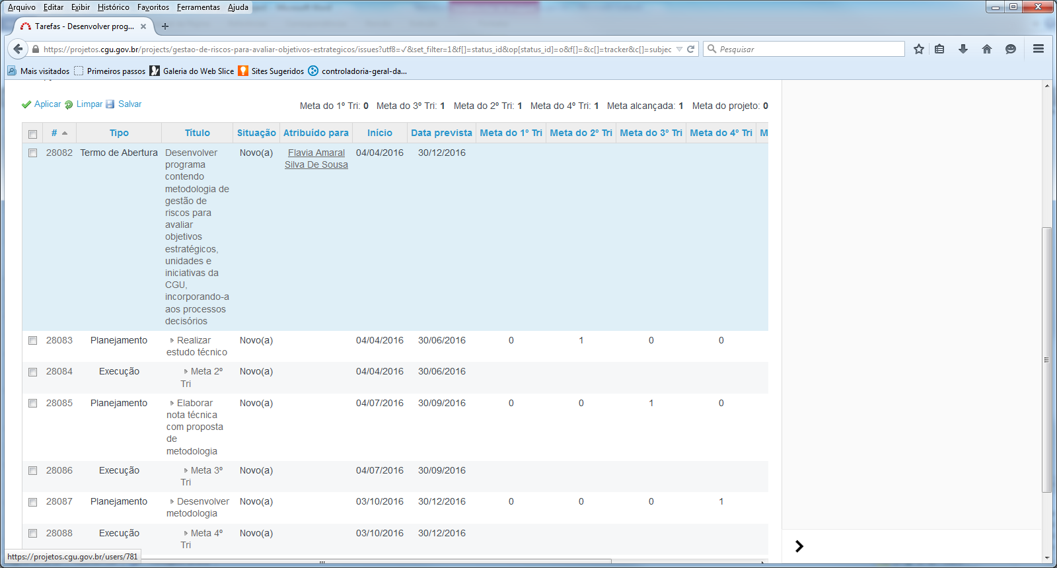
Task: Click the reload page icon
Action: (x=691, y=49)
